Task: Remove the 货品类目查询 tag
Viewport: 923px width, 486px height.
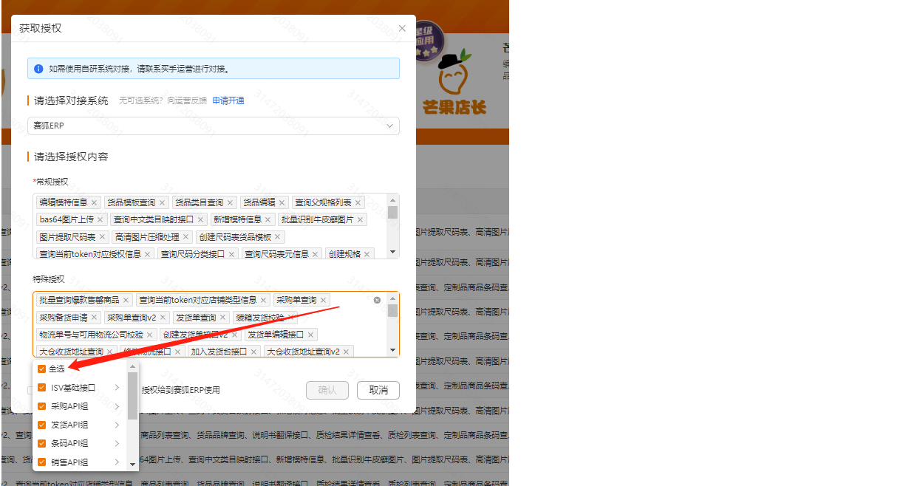Action: [230, 202]
